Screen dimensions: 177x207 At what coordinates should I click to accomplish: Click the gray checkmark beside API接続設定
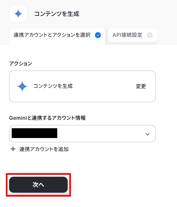(150, 35)
